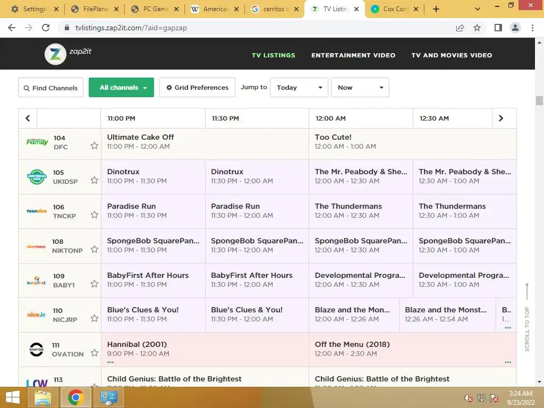Image resolution: width=544 pixels, height=408 pixels.
Task: Open Too Cute! listing
Action: pos(412,144)
